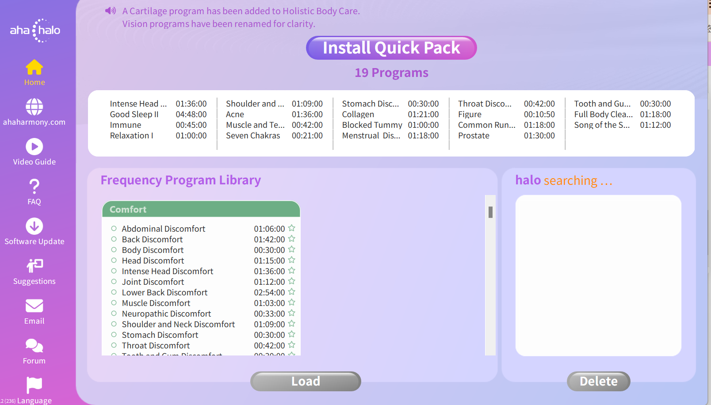This screenshot has width=711, height=405.
Task: Select Back Discomfort radio button
Action: pyautogui.click(x=114, y=239)
